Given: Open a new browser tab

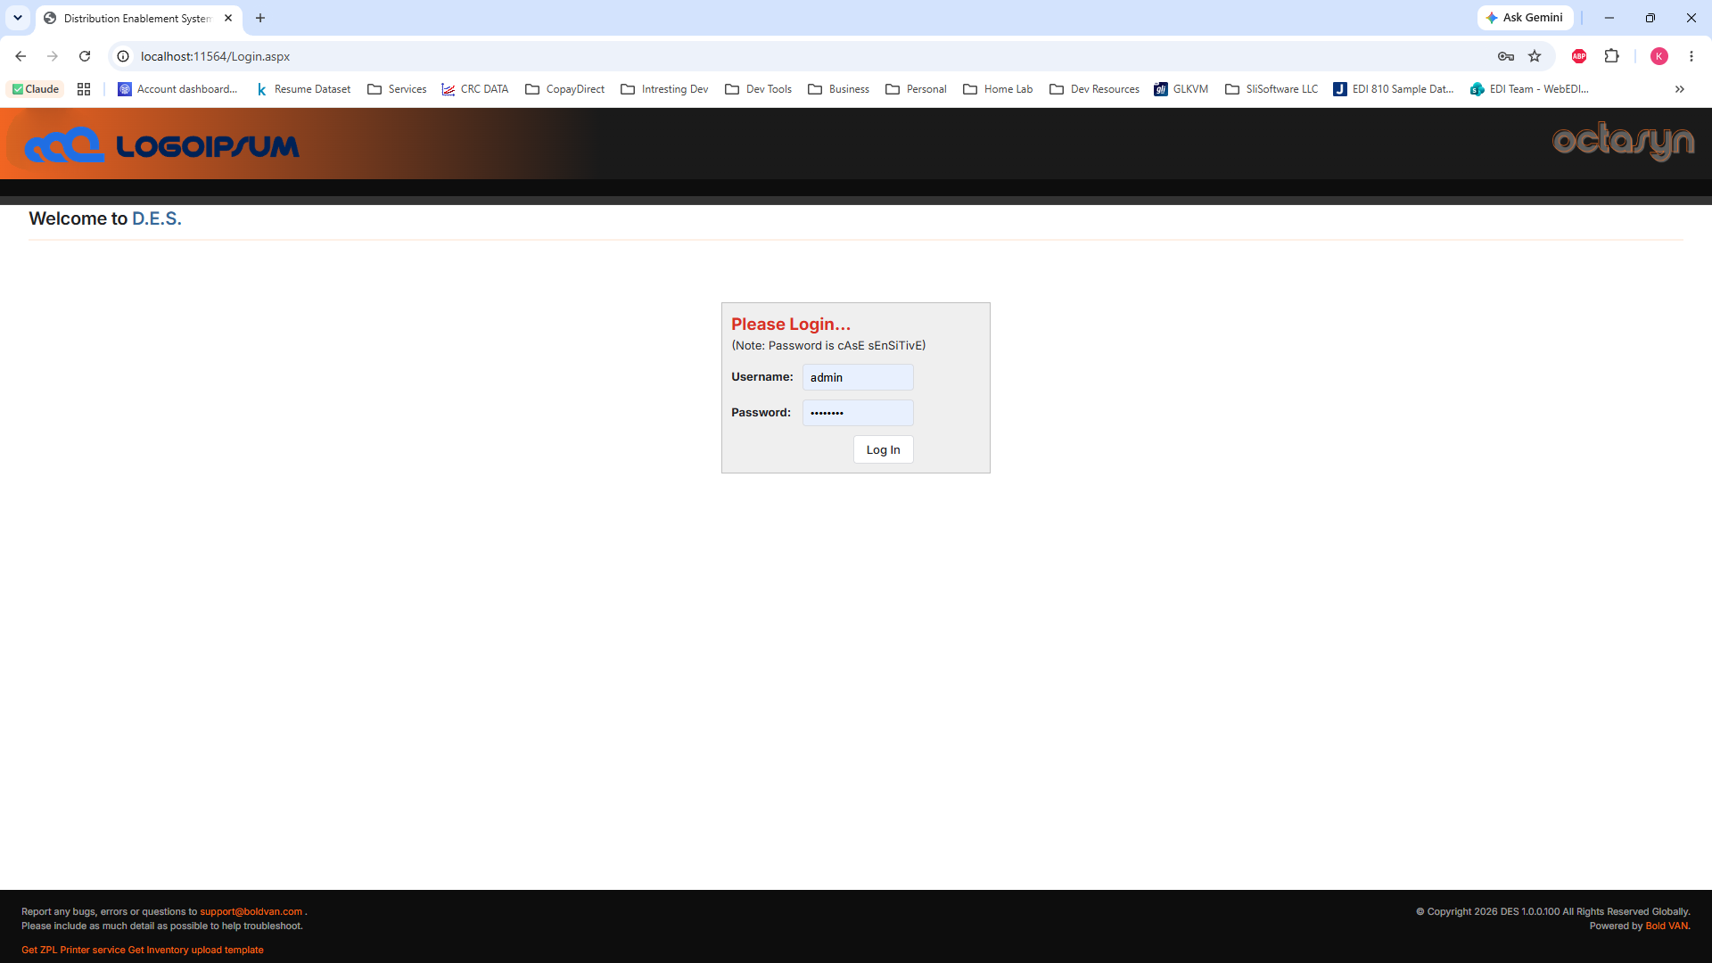Looking at the screenshot, I should pos(260,18).
